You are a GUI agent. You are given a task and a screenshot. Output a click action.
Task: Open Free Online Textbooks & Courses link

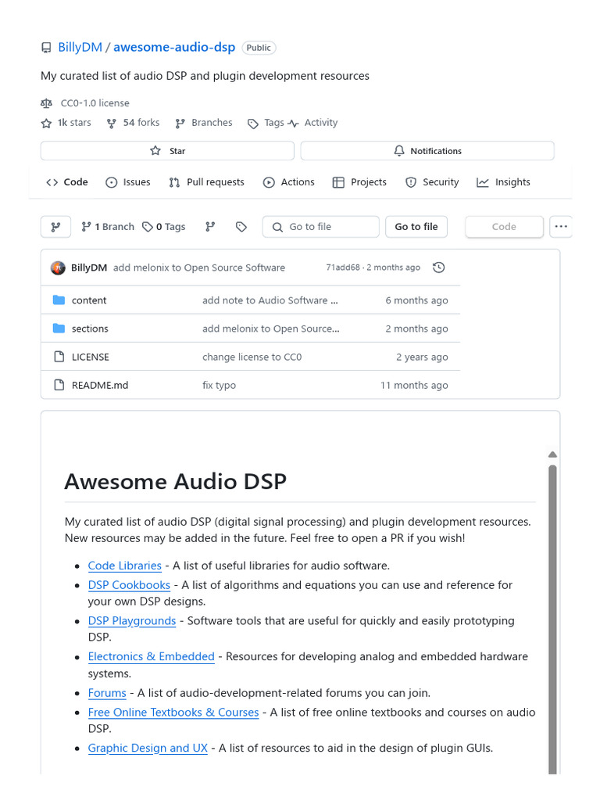coord(173,712)
